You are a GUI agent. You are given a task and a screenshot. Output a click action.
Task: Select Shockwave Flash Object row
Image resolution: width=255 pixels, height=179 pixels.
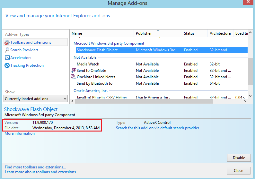pyautogui.click(x=162, y=50)
